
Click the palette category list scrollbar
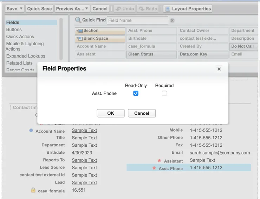tap(61, 39)
